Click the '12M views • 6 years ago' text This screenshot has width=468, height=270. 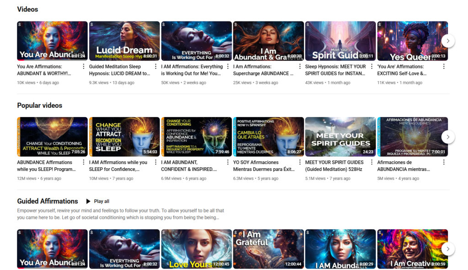tap(39, 179)
